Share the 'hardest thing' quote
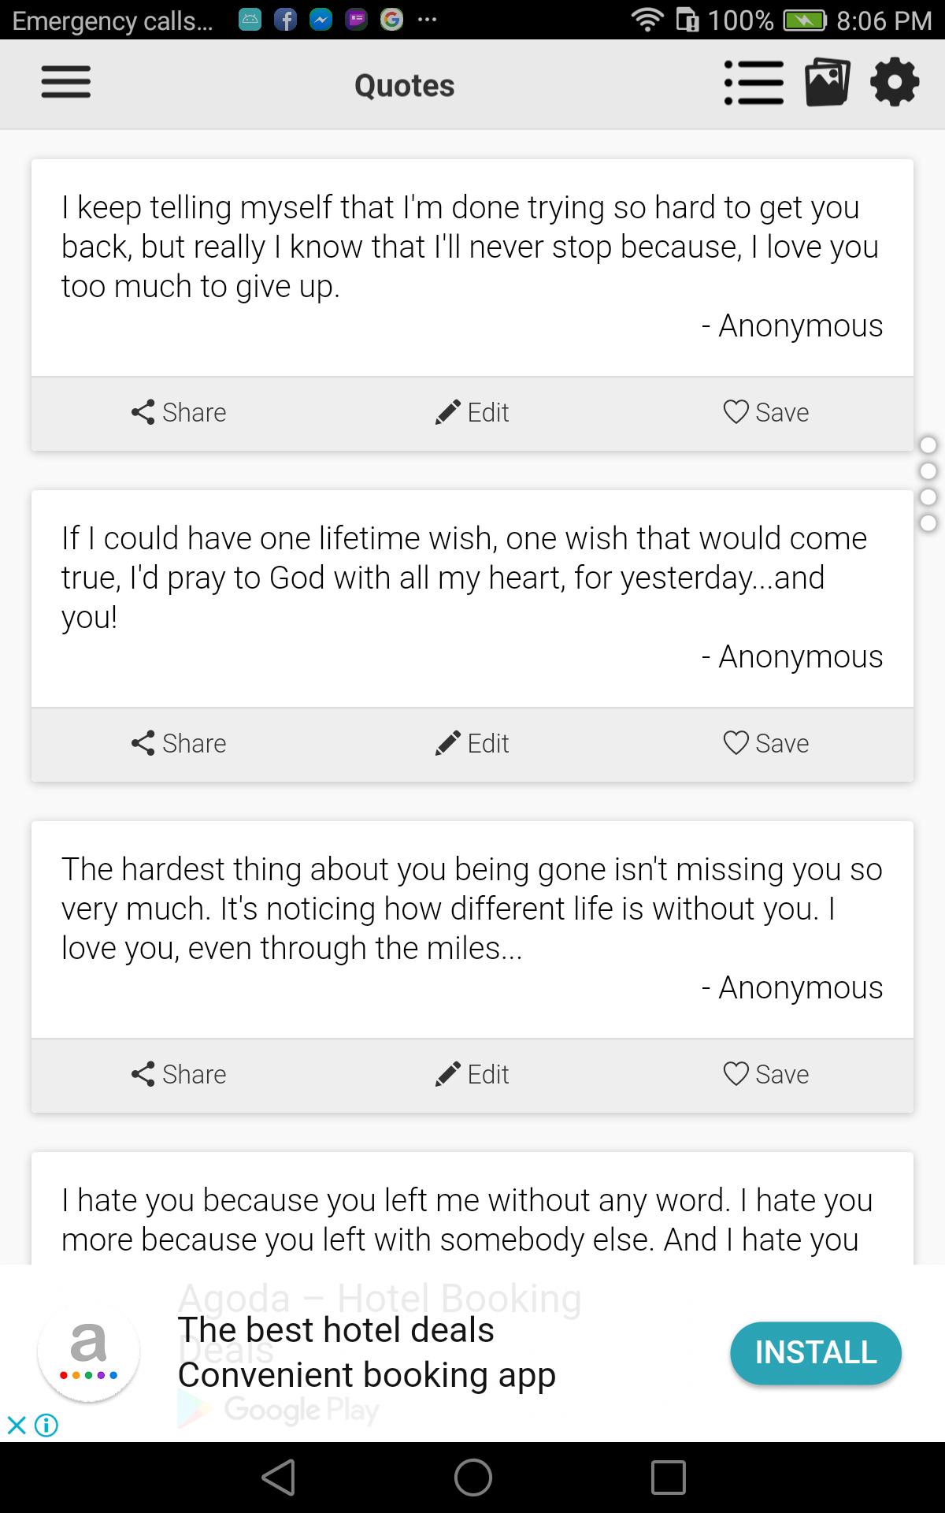Screen dimensions: 945x1513 (x=179, y=1074)
